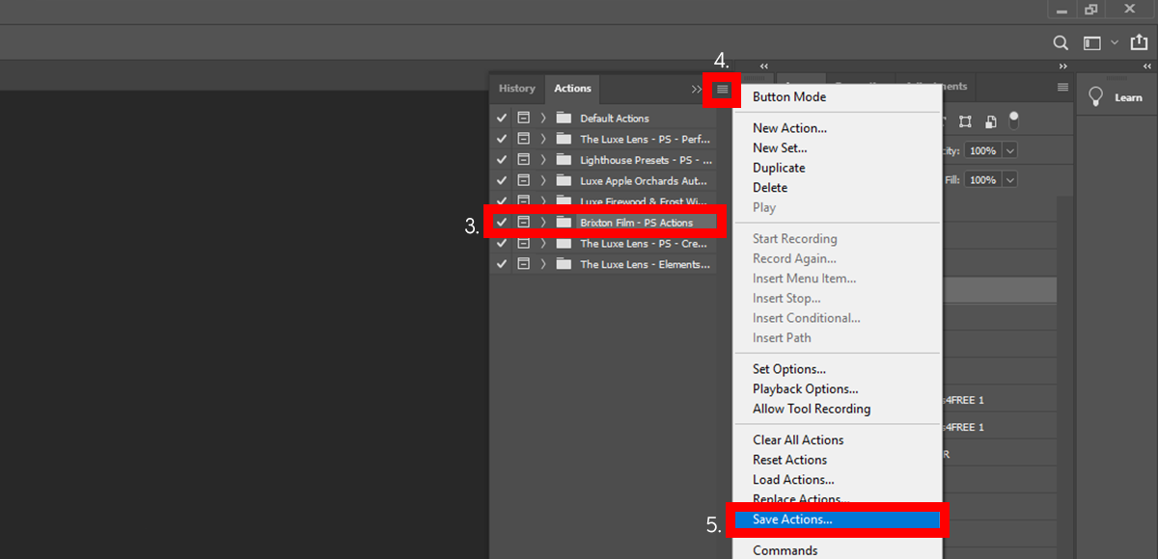Screen dimensions: 1158x559
Task: Toggle dialog box for Lighthouse Presets set
Action: pos(523,160)
